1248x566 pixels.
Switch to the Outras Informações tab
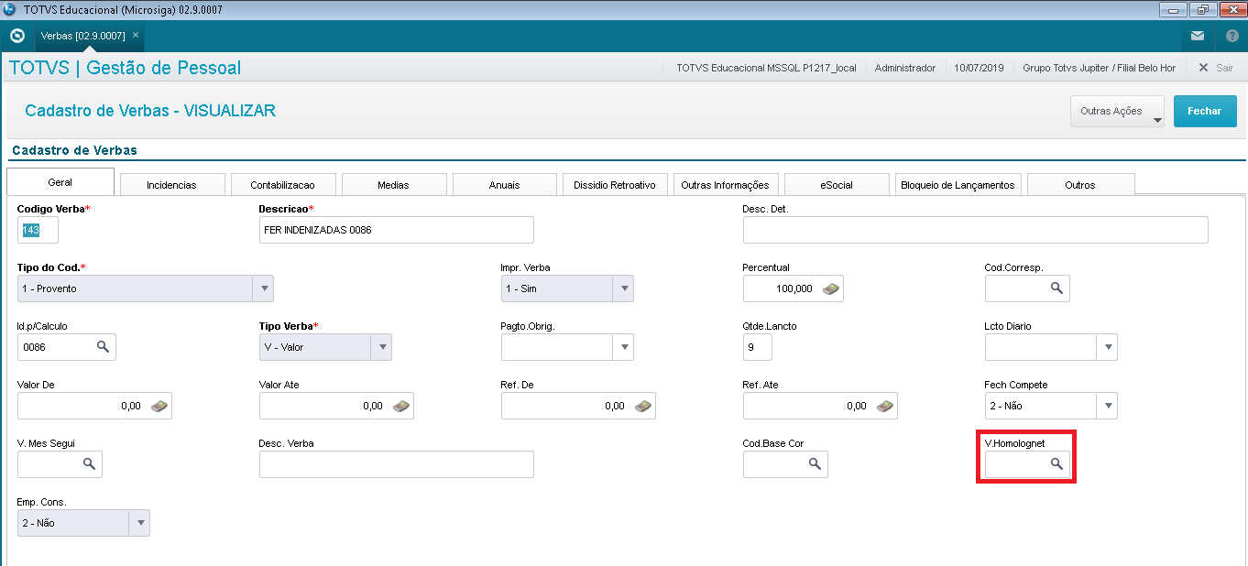coord(726,184)
